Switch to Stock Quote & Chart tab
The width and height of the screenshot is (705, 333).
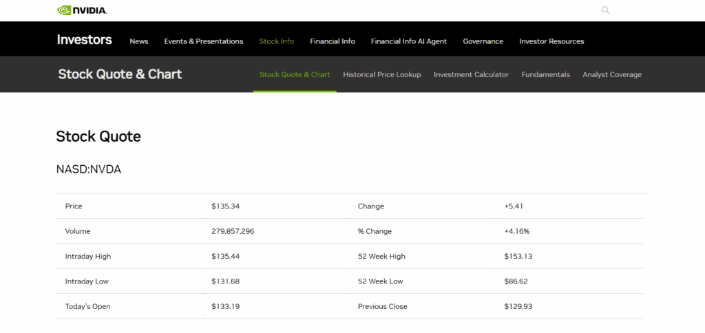tap(295, 74)
